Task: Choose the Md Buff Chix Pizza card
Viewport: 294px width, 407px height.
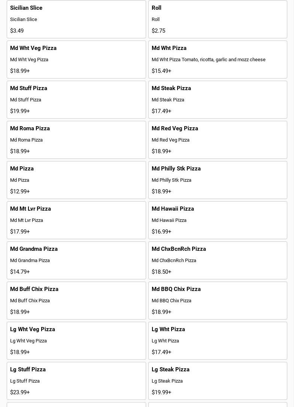Action: pos(76,300)
